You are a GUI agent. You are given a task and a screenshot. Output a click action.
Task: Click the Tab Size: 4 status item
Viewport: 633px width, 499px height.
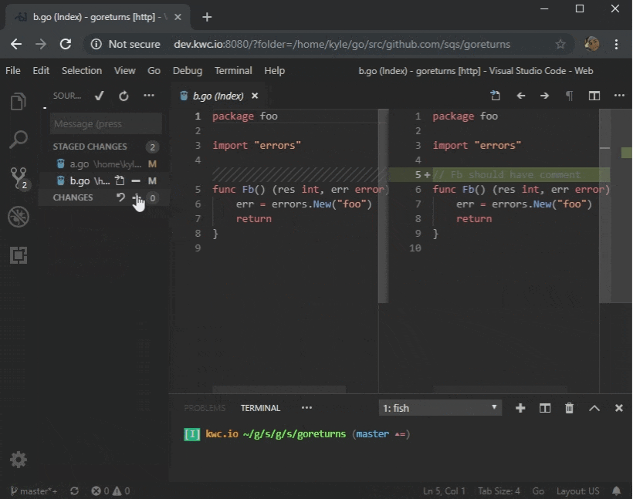499,491
